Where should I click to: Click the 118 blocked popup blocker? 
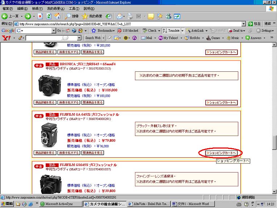128,30
